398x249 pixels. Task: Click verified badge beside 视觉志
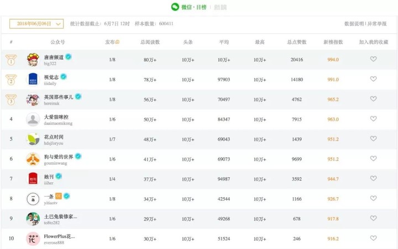(64, 77)
